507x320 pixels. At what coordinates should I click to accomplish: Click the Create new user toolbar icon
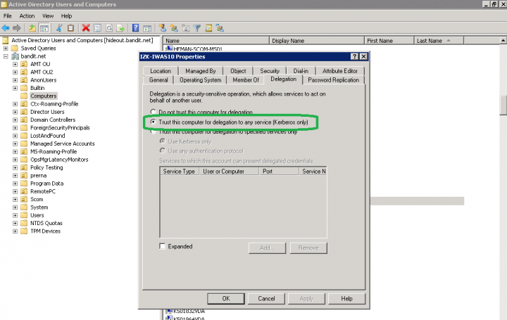tap(162, 28)
